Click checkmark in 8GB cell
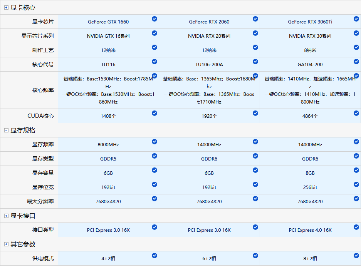 tap(356, 170)
